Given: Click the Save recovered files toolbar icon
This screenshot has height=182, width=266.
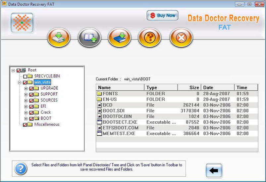Looking at the screenshot, I should point(59,37).
